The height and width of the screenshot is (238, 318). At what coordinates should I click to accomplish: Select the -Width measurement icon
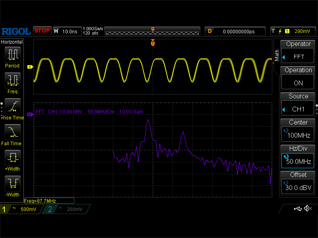12,184
